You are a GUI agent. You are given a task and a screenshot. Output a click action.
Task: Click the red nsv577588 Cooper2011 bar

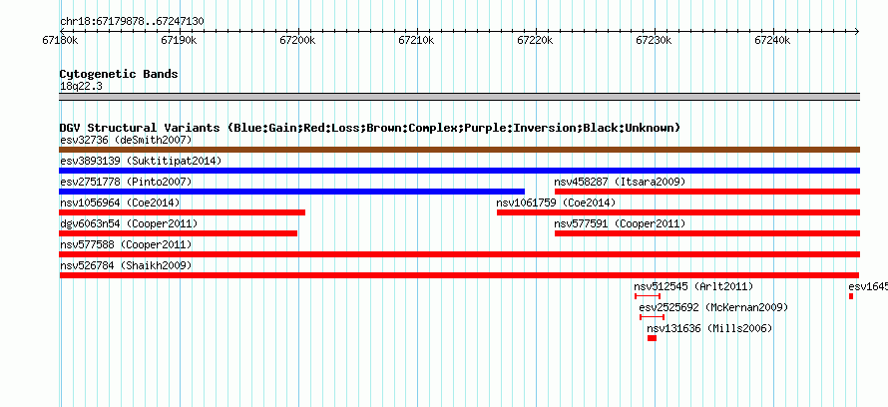(459, 254)
